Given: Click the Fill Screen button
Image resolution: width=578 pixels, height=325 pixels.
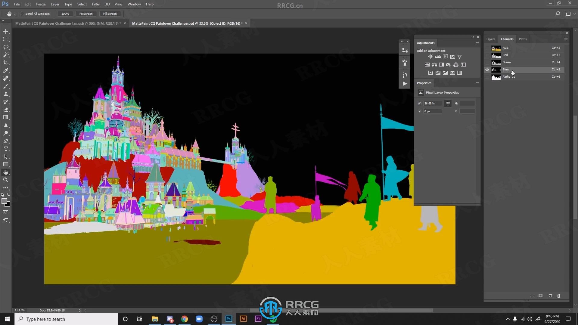Looking at the screenshot, I should (110, 14).
